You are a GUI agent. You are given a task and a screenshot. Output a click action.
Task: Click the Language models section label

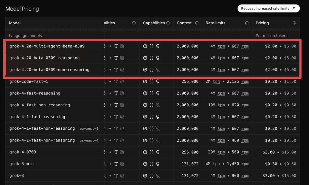coord(25,36)
